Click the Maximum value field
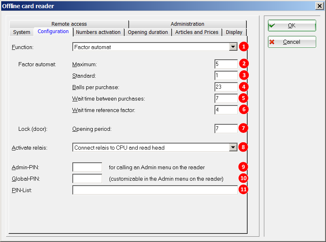Image resolution: width=326 pixels, height=242 pixels. tap(226, 64)
